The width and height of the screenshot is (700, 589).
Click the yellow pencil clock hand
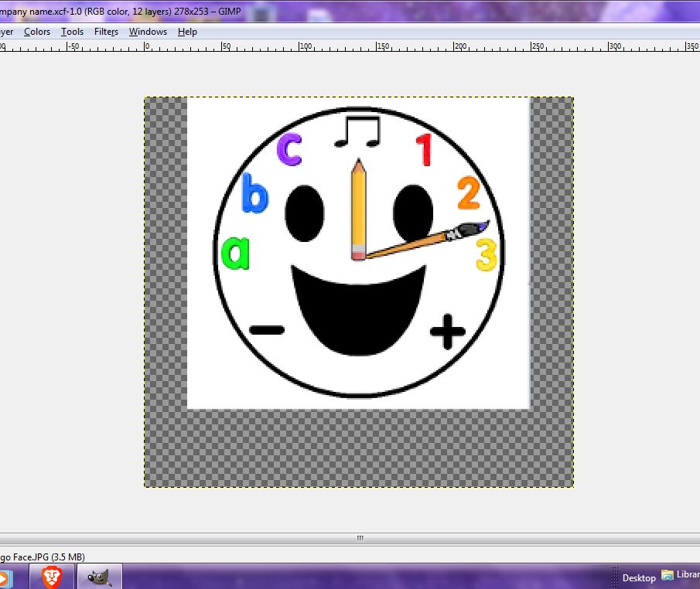358,209
